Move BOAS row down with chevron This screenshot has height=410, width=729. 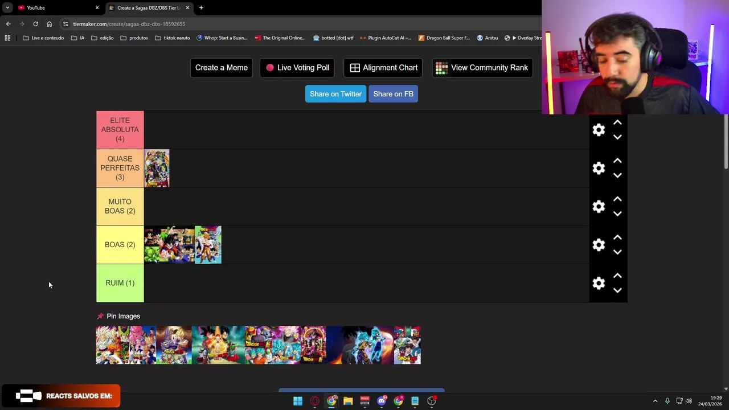pos(617,252)
